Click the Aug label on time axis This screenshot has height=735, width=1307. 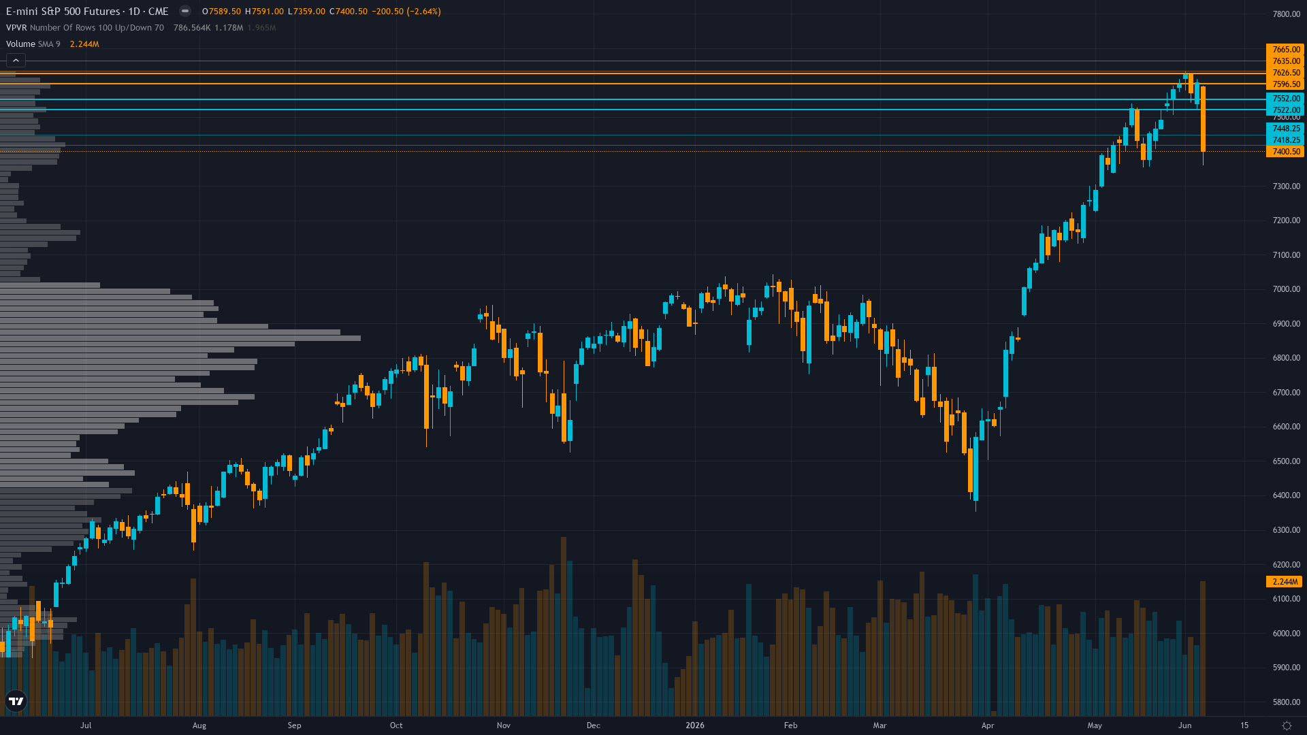199,725
